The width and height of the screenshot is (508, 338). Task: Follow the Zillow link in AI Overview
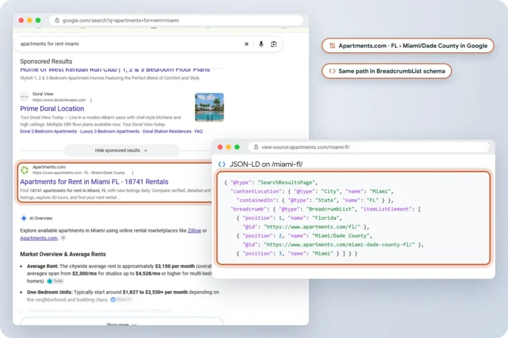coord(194,230)
